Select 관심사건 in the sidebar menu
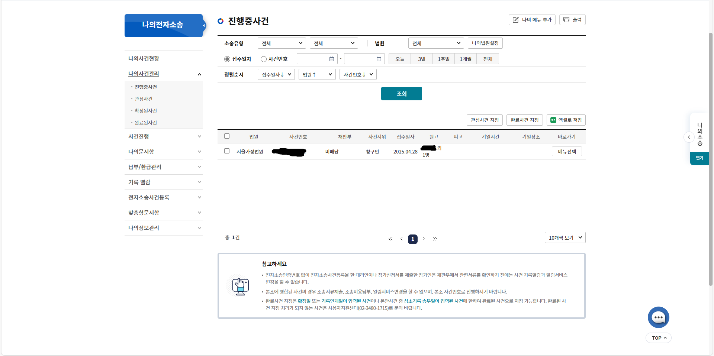714x356 pixels. click(x=143, y=98)
